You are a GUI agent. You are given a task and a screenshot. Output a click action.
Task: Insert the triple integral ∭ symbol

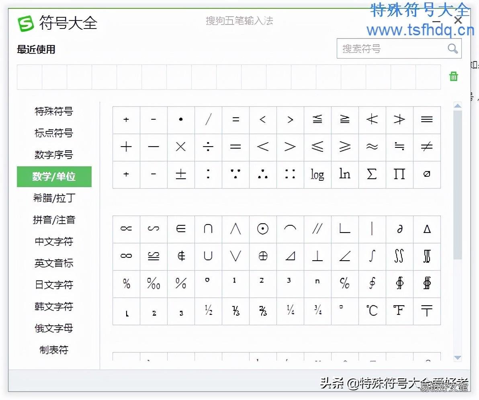(x=427, y=256)
